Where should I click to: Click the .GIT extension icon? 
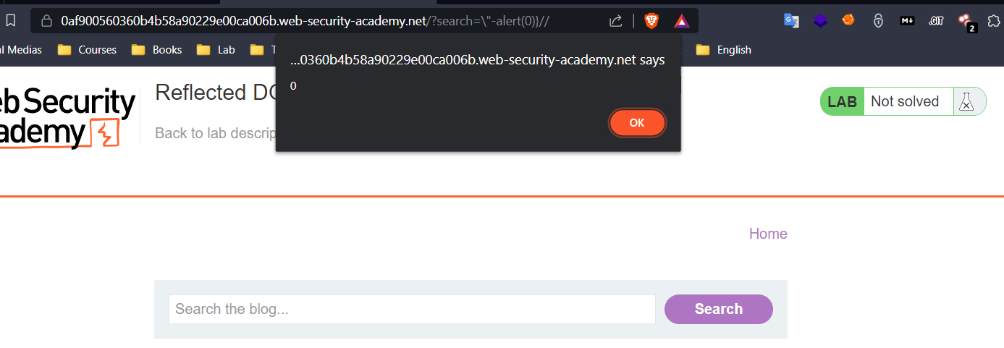click(x=936, y=21)
